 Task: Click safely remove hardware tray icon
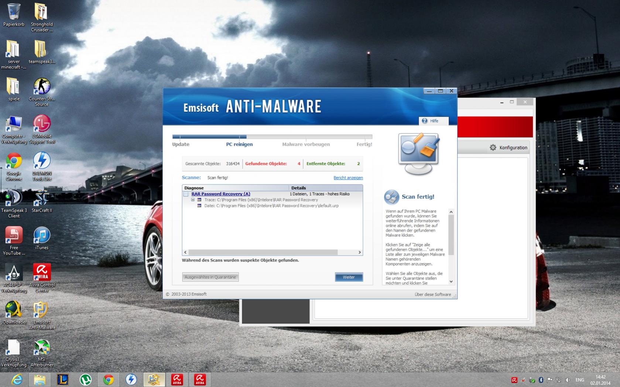pyautogui.click(x=532, y=380)
